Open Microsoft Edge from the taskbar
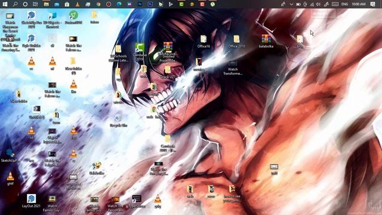 119,4
